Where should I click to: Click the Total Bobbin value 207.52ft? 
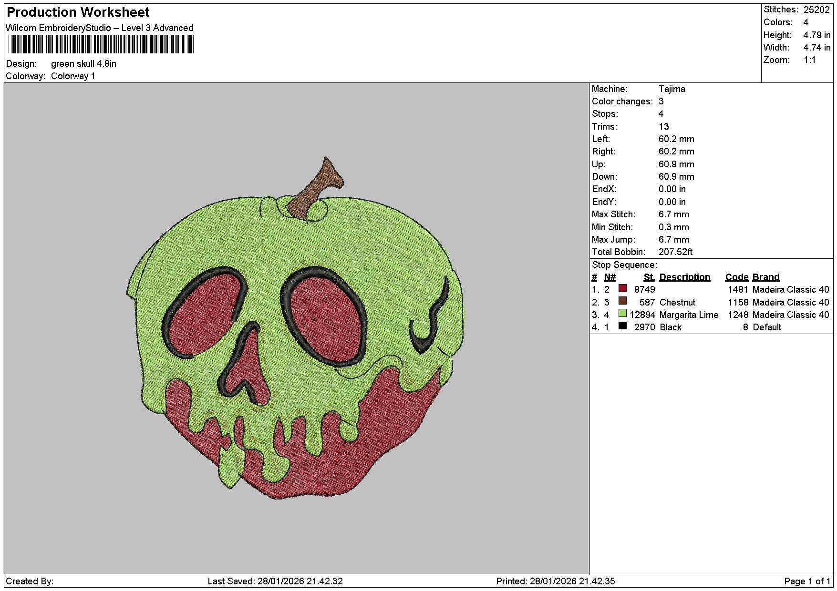[675, 252]
